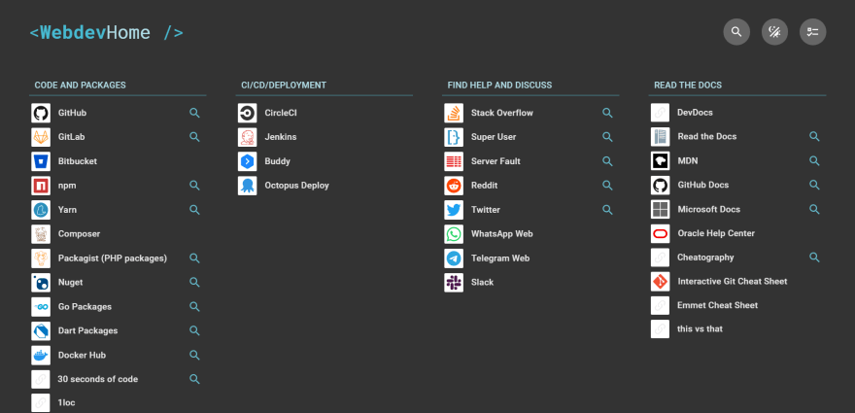
Task: Click the CODE AND PACKAGES heading
Action: pos(80,86)
